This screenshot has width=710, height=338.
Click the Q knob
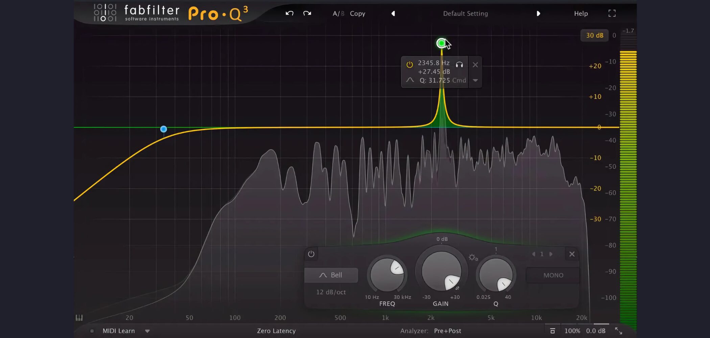point(496,275)
